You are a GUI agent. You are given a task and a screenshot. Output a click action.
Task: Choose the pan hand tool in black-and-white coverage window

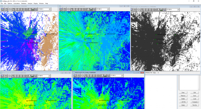click(135, 10)
